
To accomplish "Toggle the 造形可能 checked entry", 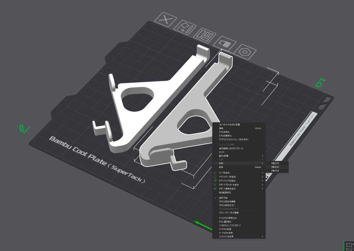I will pyautogui.click(x=239, y=198).
